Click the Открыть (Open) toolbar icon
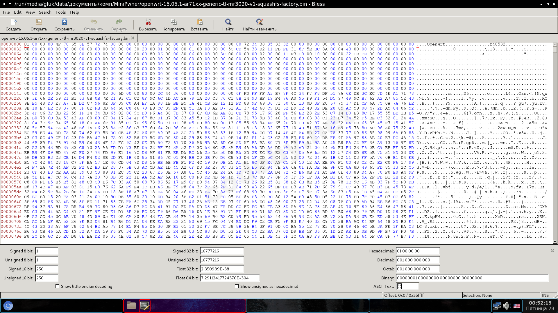Viewport: 558px width, 313px height. 39,22
